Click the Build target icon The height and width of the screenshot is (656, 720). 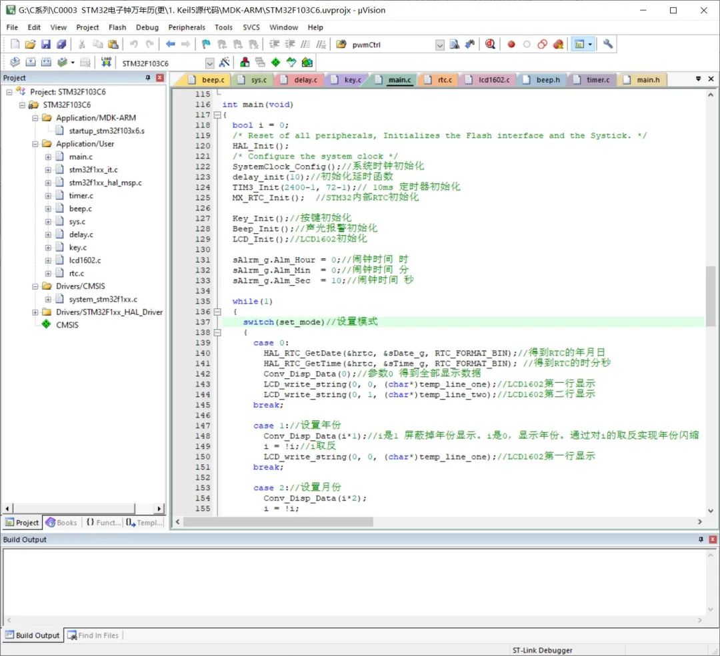point(30,63)
